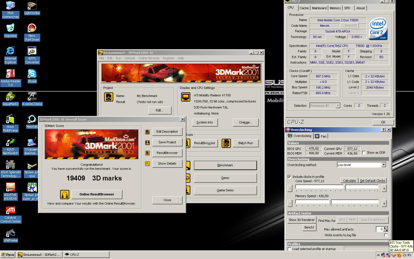Click the Project benchmark icon beside Name
This screenshot has width=414, height=259.
[x=108, y=97]
